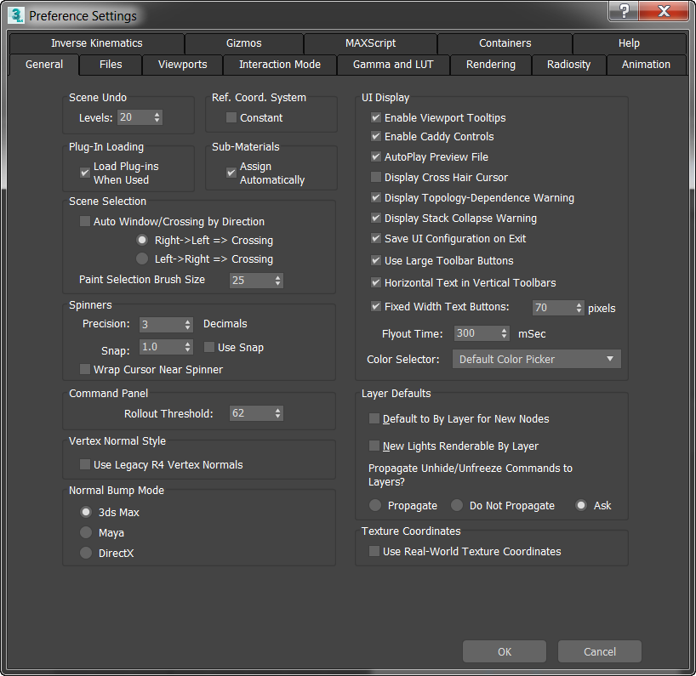Open the Gamma and LUT tab
The height and width of the screenshot is (676, 696).
tap(393, 65)
